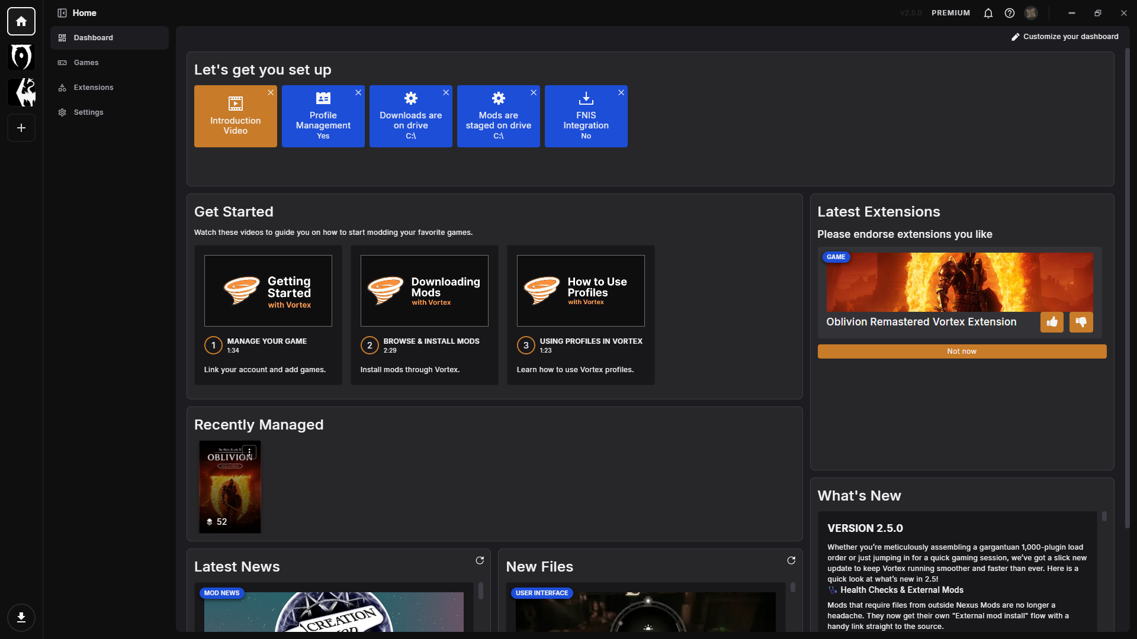Go to the Dashboard page
Screen dimensions: 1137x639
tap(110, 38)
